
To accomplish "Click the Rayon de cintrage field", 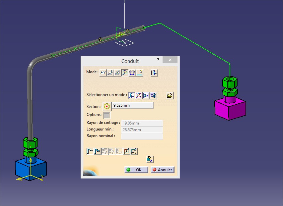I will click(x=142, y=123).
